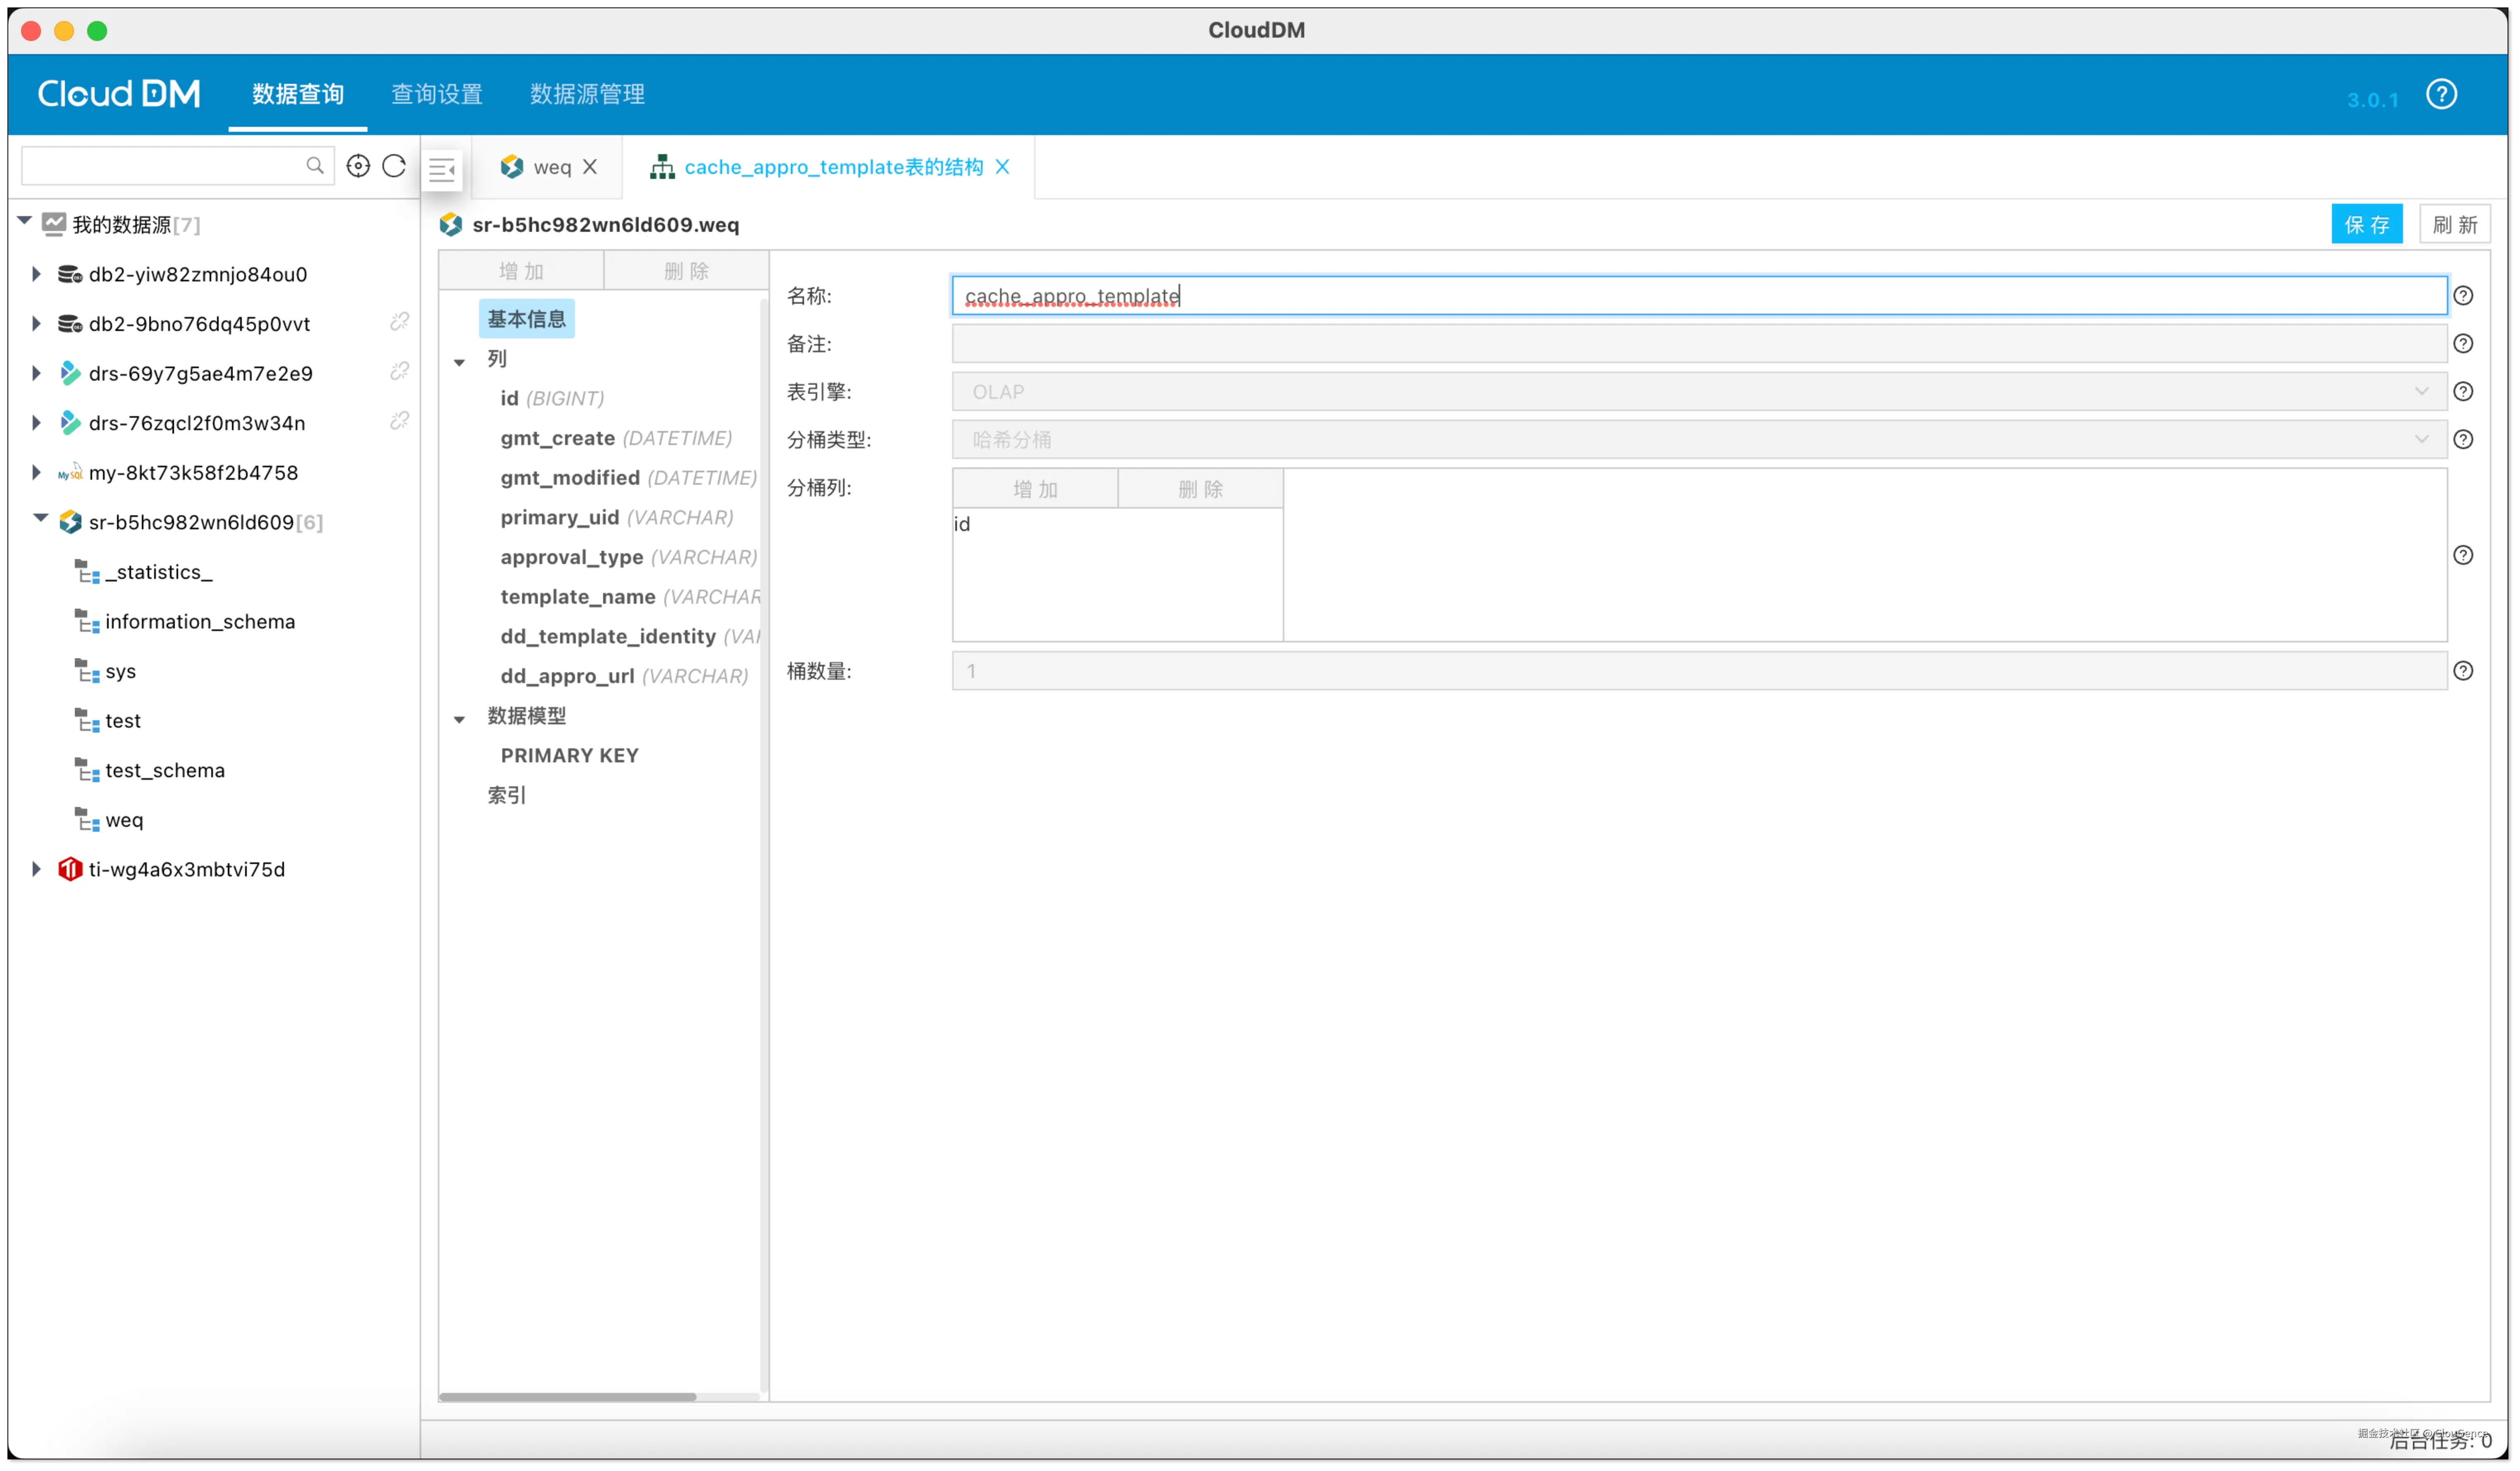This screenshot has width=2520, height=1471.
Task: Click the help icon next to 桶数量
Action: pyautogui.click(x=2463, y=671)
